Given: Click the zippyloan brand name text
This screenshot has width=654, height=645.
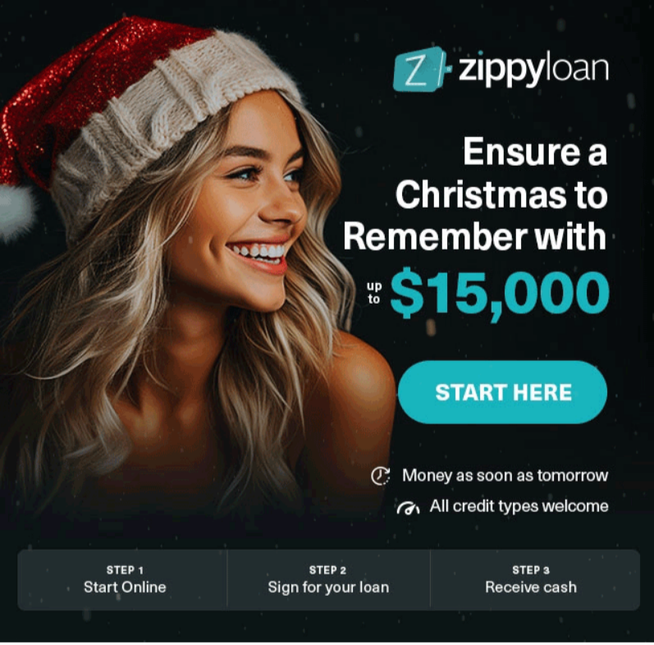Looking at the screenshot, I should pyautogui.click(x=533, y=70).
